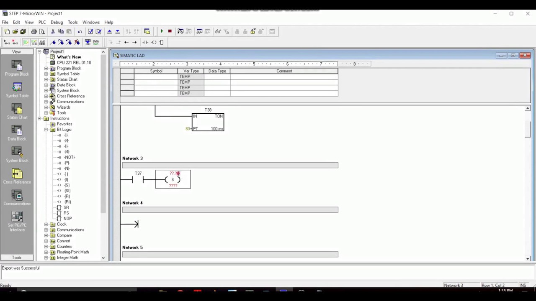
Task: Open Set PG/PC Interface in View bar
Action: tap(17, 222)
